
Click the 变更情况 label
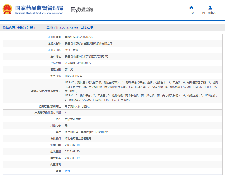[x=56, y=165]
